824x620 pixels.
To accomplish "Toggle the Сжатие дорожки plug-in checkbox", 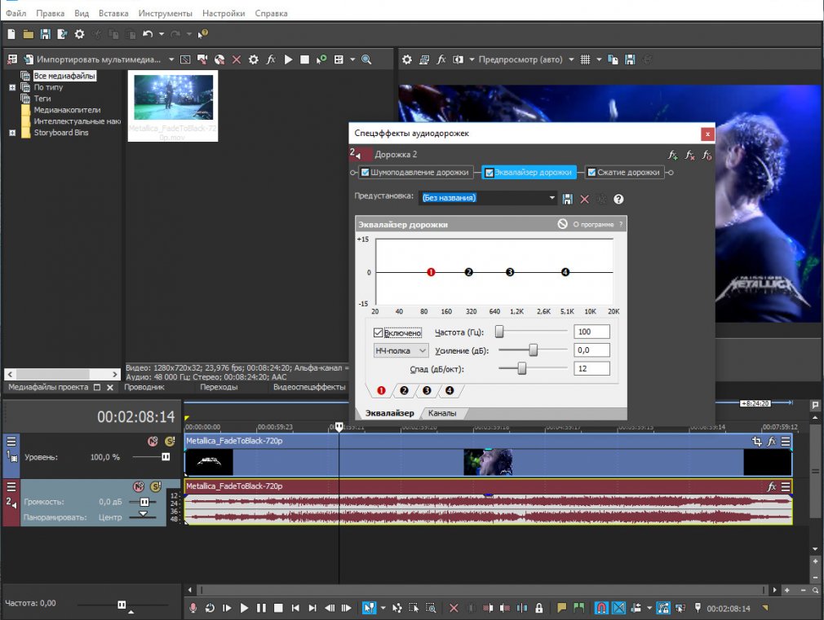I will point(591,172).
